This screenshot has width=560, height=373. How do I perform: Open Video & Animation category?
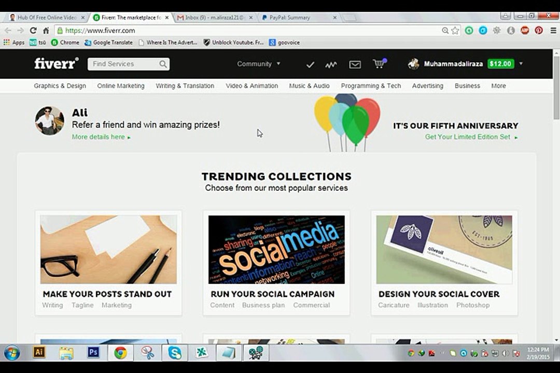coord(252,86)
